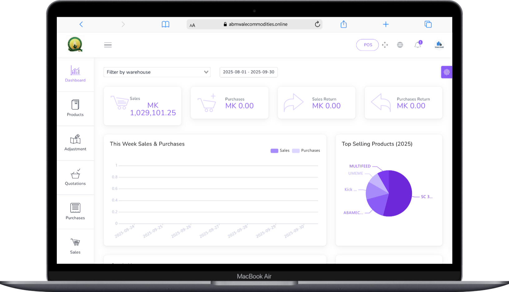Click the Sales total card
The image size is (509, 292).
point(142,106)
